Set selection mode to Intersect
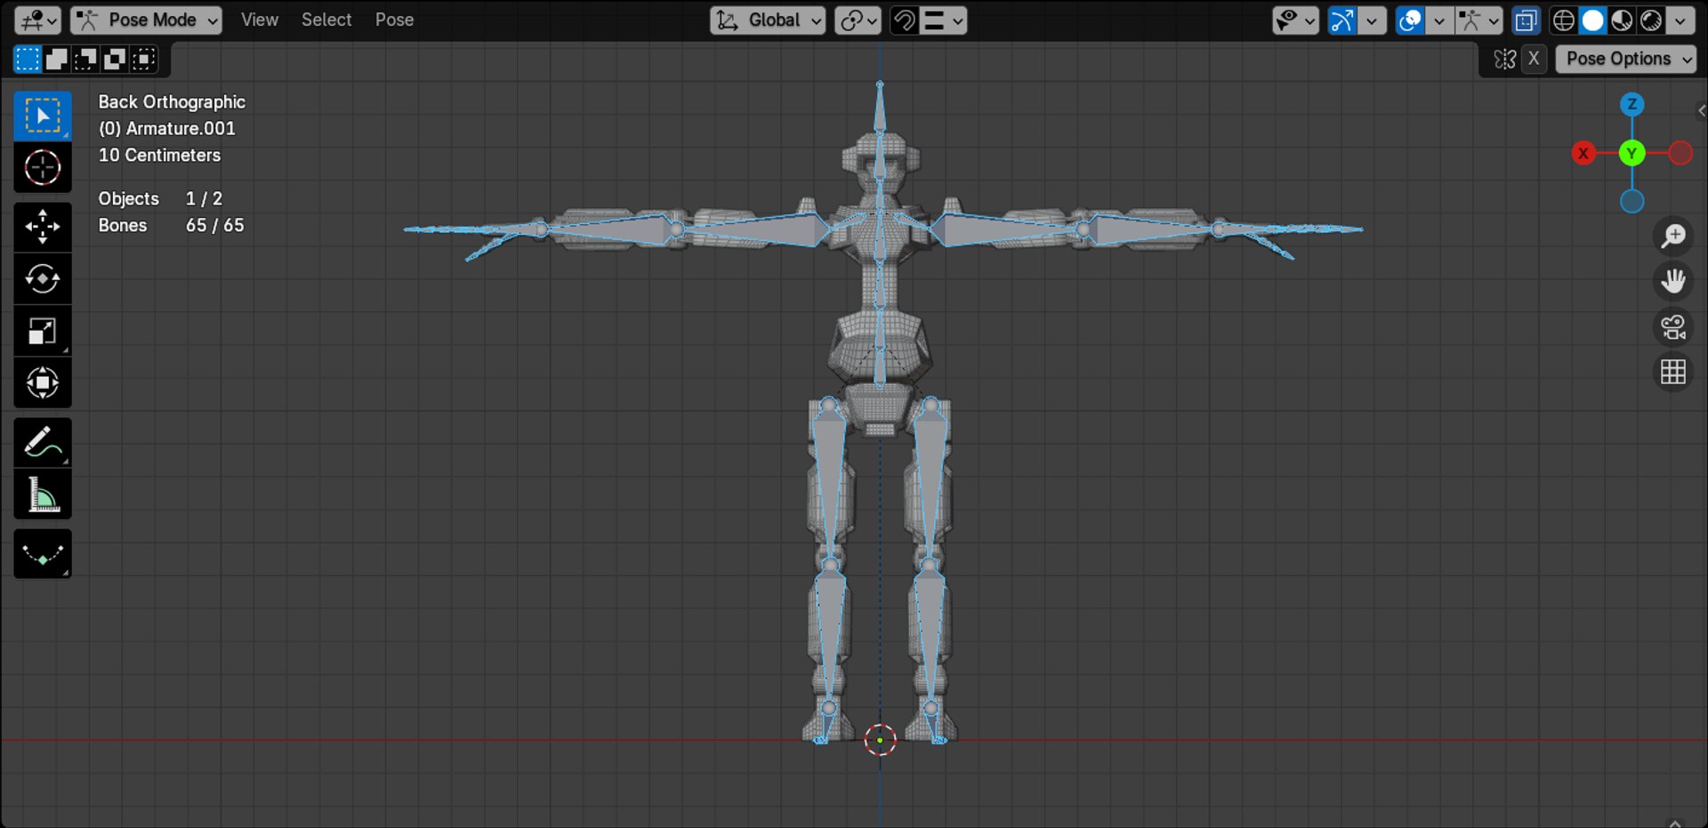 pyautogui.click(x=144, y=60)
